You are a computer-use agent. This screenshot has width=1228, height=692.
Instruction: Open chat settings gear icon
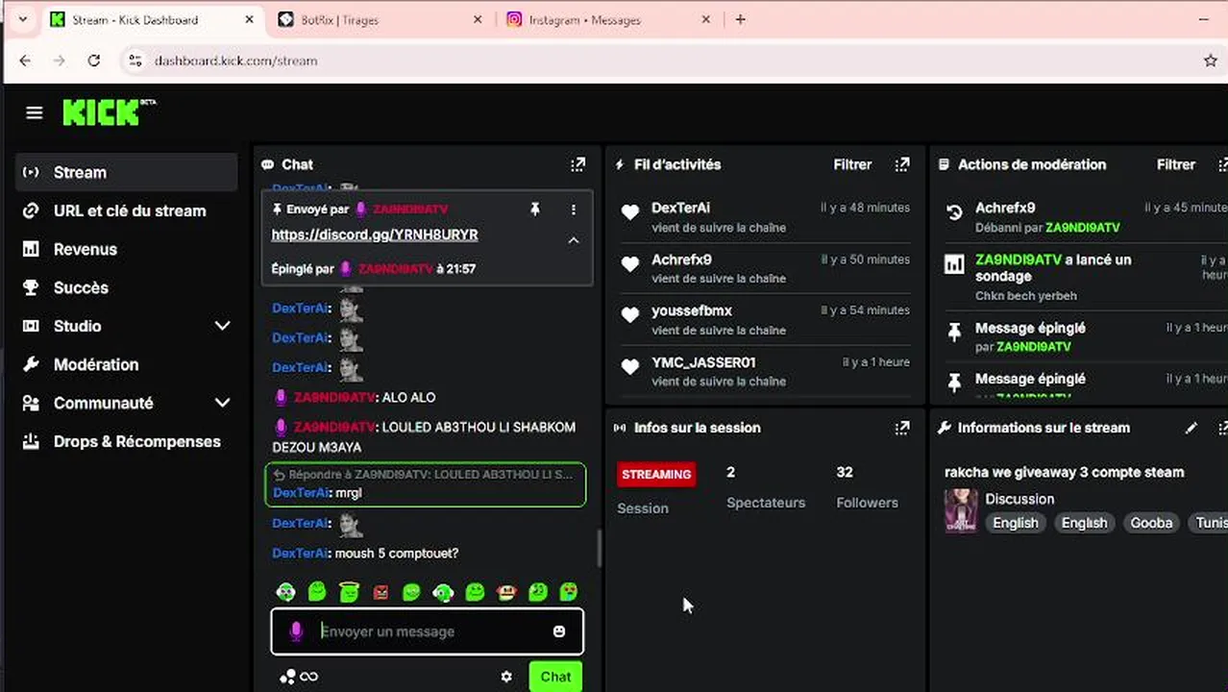pyautogui.click(x=506, y=677)
